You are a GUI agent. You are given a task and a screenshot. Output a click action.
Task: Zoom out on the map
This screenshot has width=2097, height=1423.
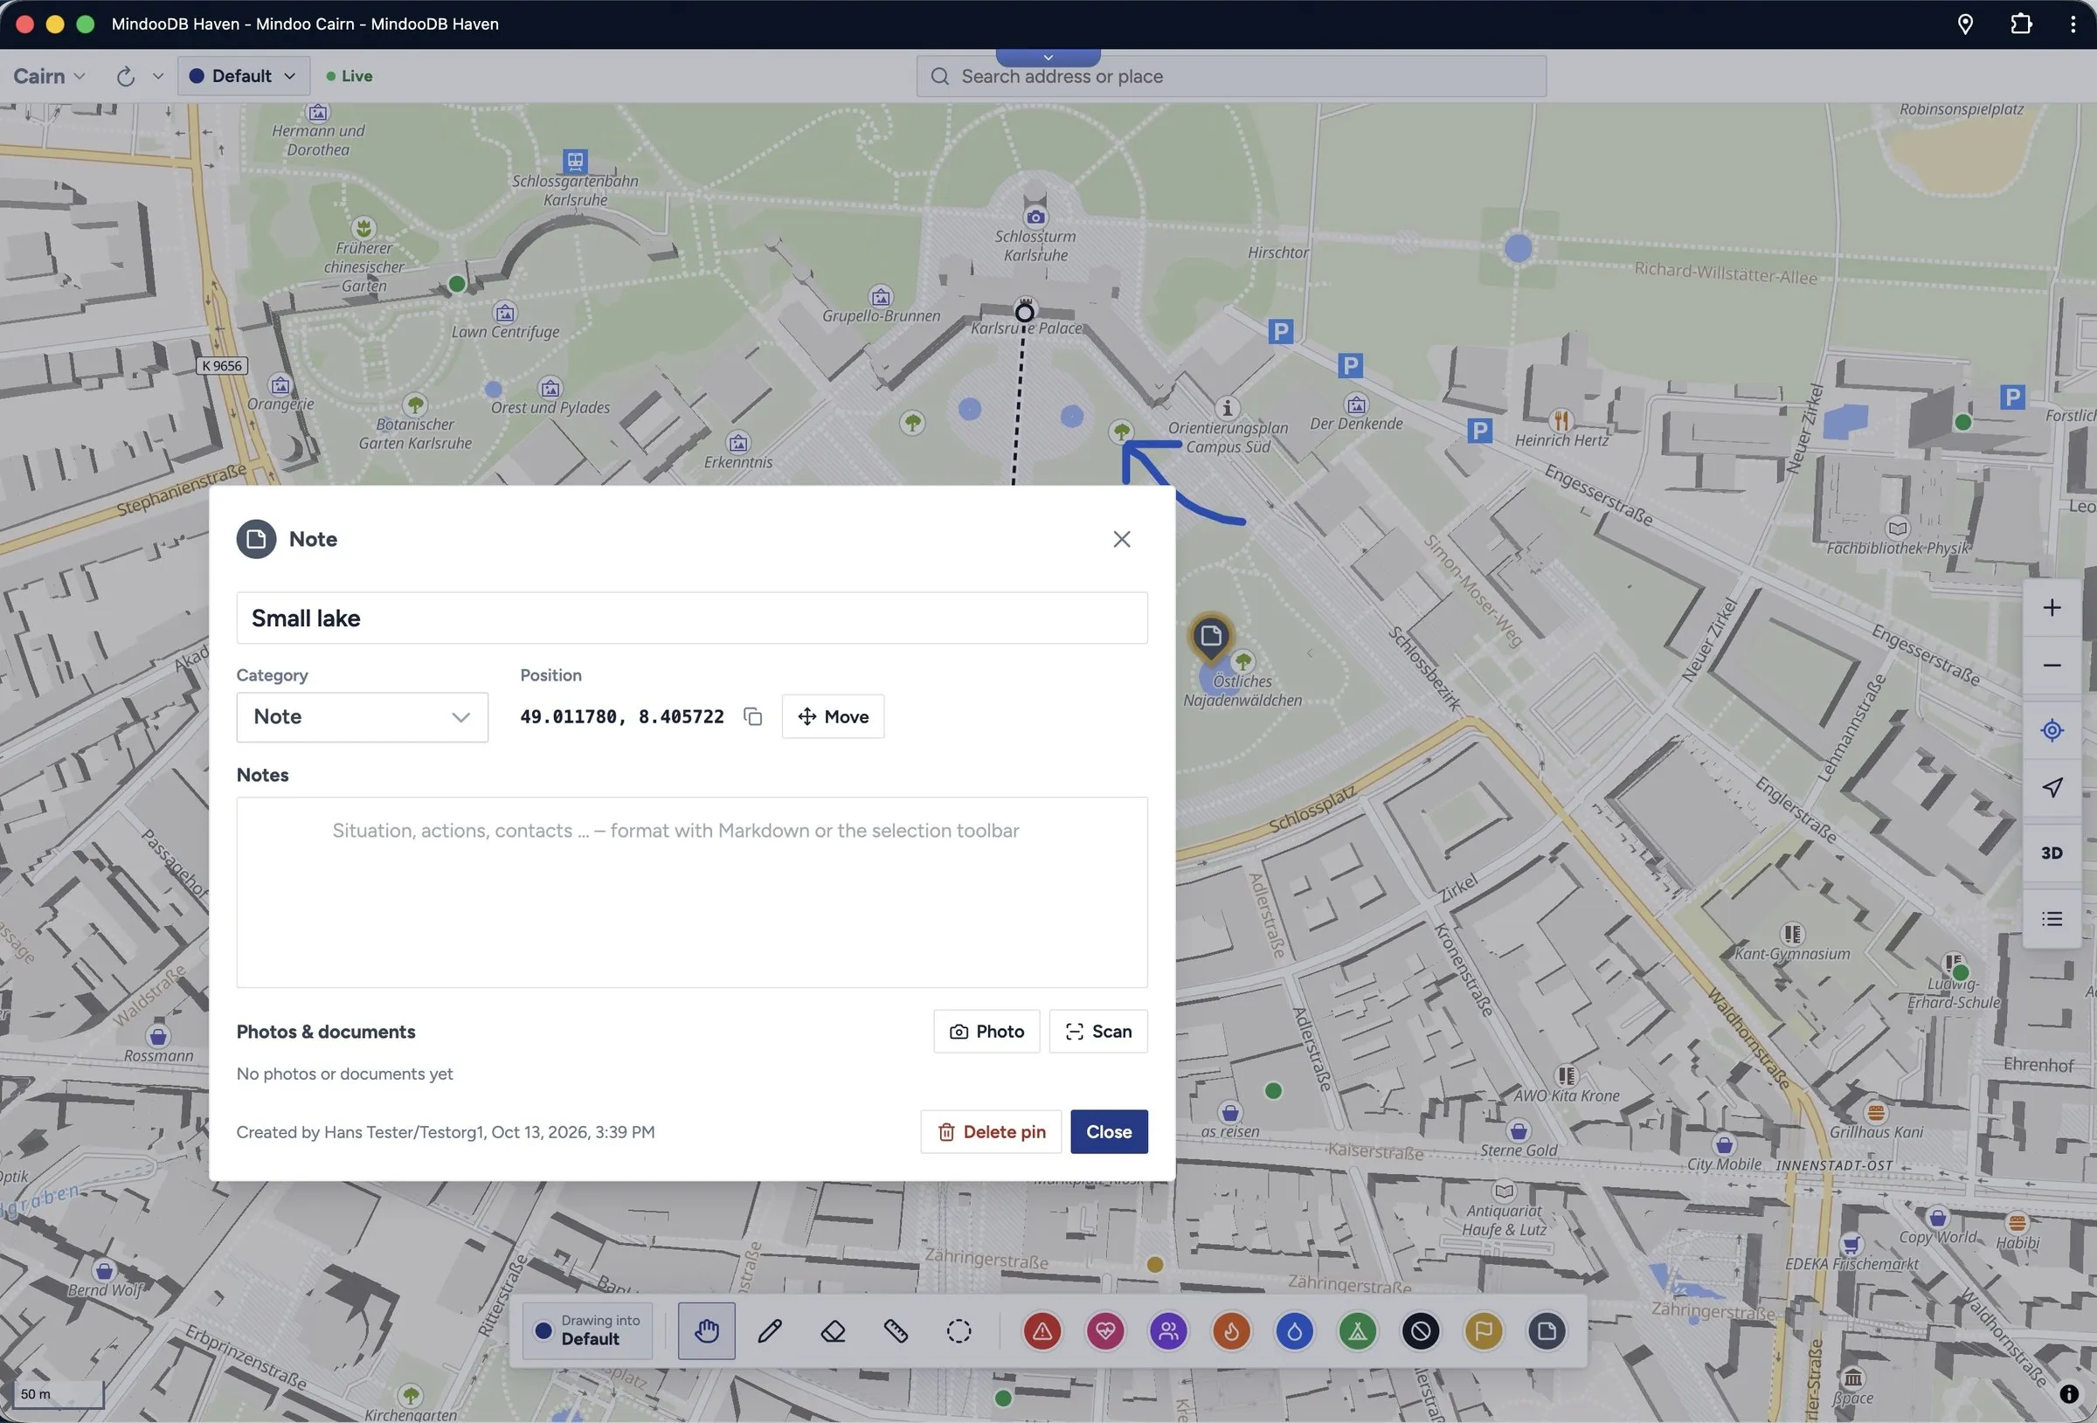click(x=2052, y=666)
